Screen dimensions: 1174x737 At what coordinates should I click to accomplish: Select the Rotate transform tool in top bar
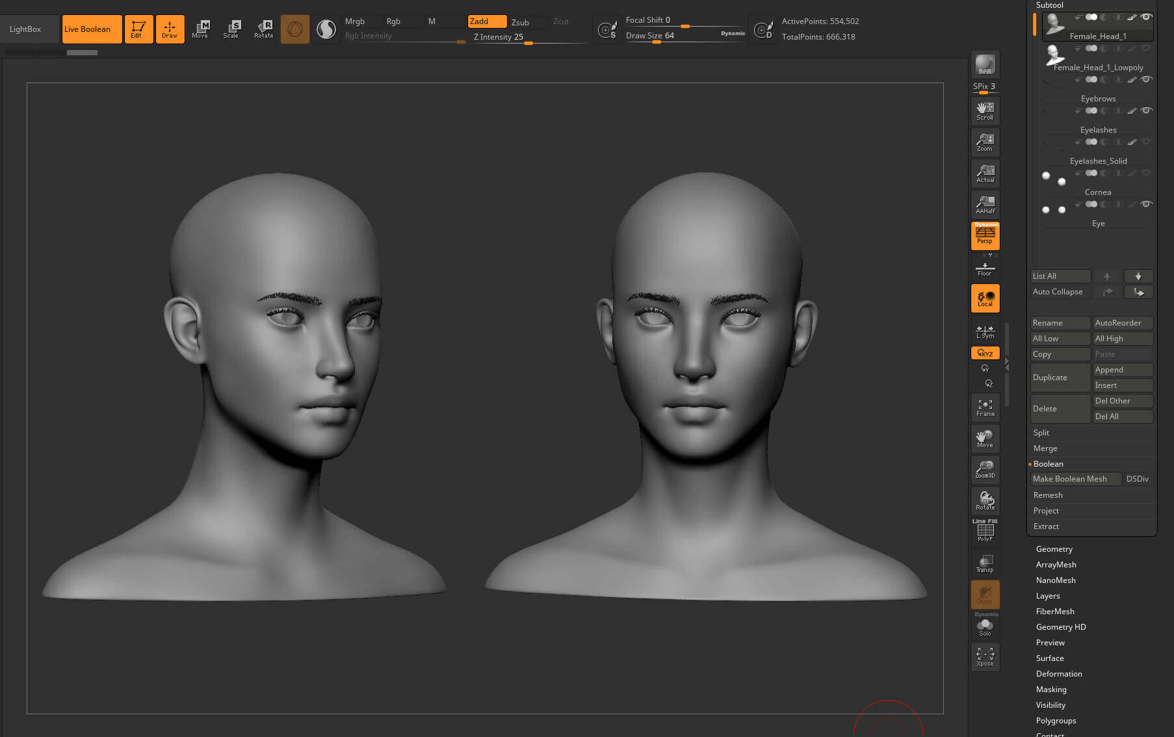click(x=263, y=29)
